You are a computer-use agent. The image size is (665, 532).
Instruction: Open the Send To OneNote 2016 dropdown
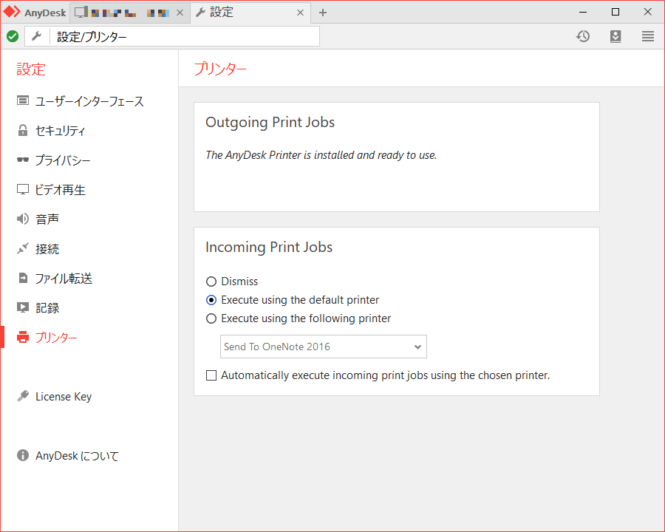point(323,347)
